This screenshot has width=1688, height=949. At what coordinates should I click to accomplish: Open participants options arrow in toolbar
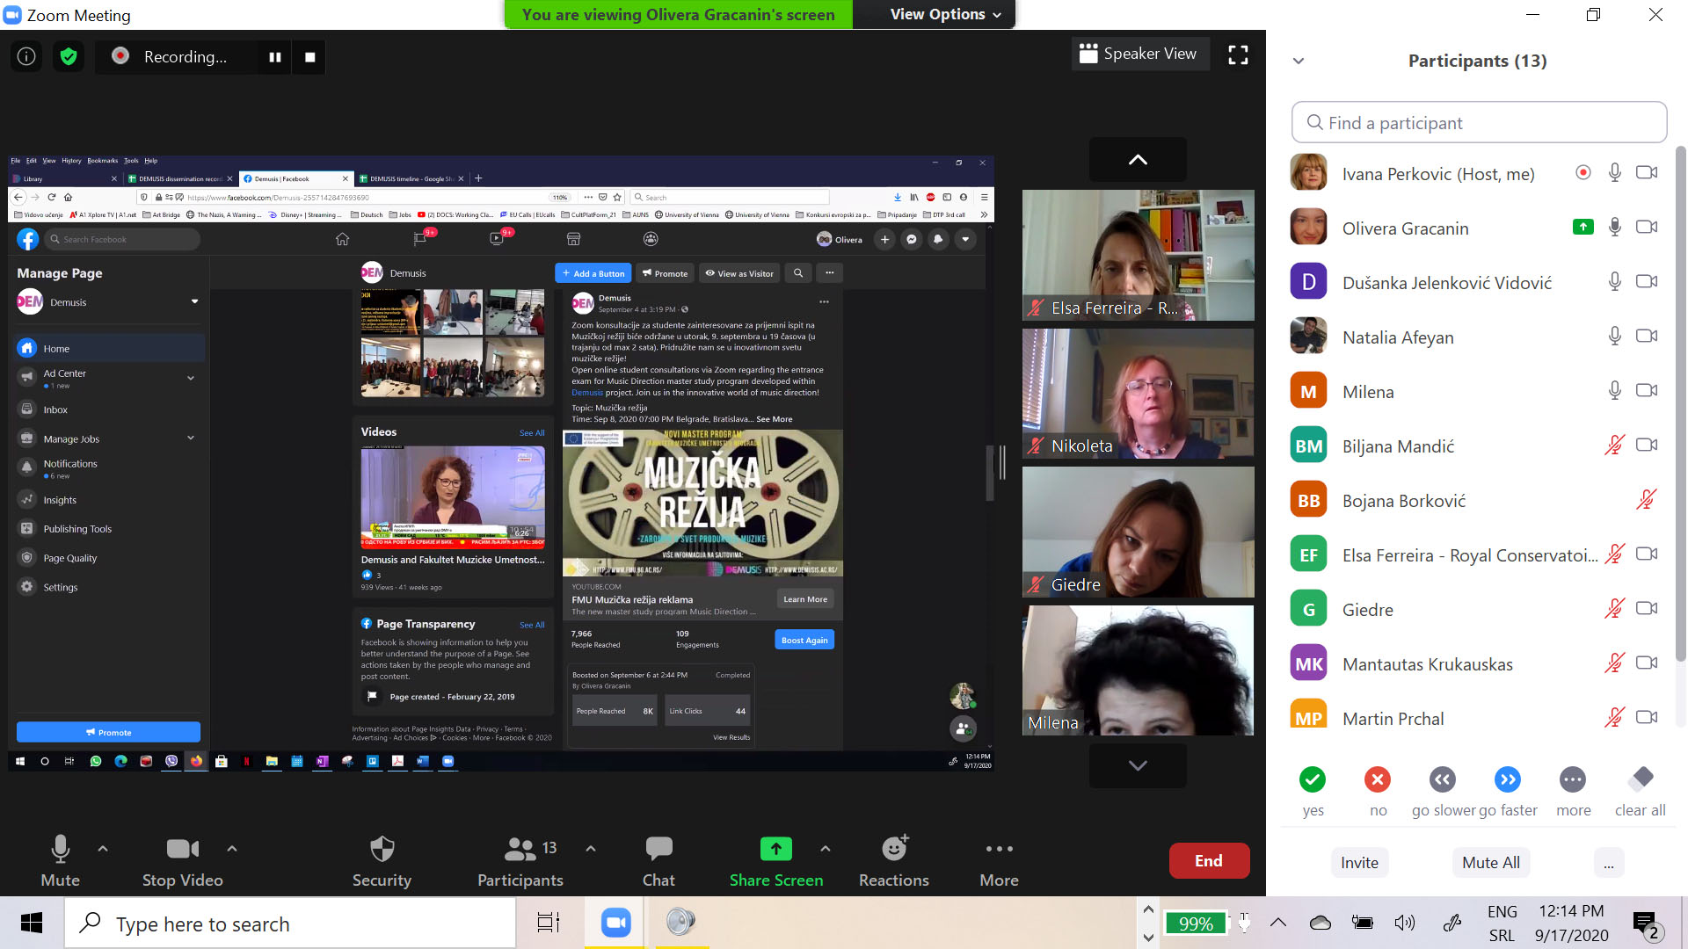[x=591, y=849]
